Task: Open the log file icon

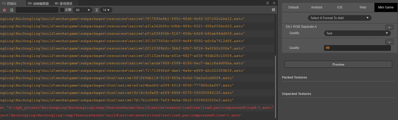Action: coord(12,10)
